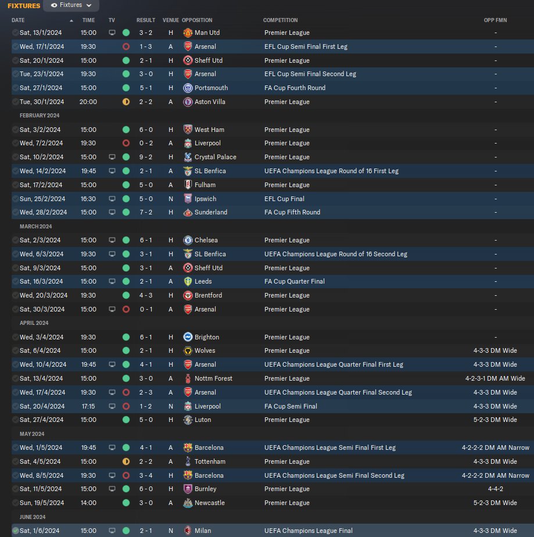
Task: Select the FEBRUARY 2024 month header
Action: click(x=40, y=116)
